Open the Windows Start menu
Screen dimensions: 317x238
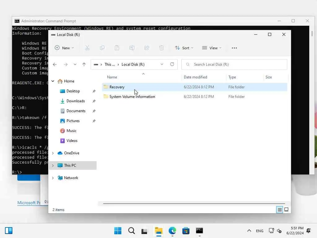pyautogui.click(x=118, y=231)
